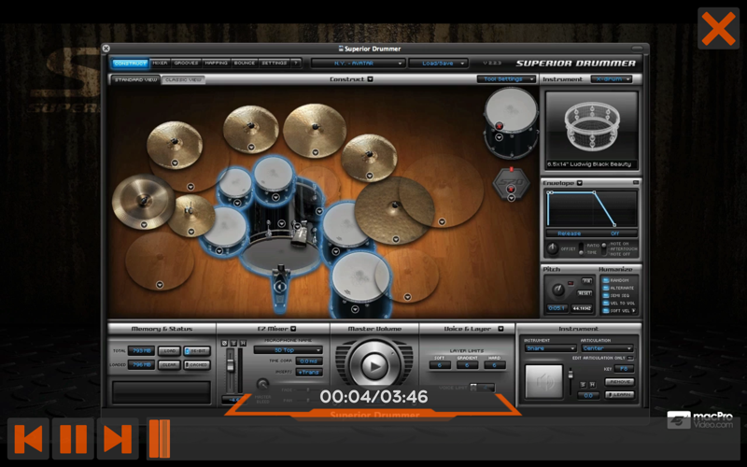Click the EZ Mixer mute button
This screenshot has width=747, height=467.
coord(243,343)
